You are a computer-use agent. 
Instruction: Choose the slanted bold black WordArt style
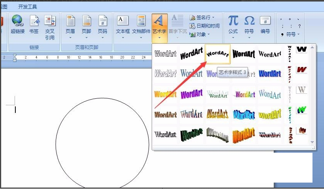coord(191,54)
